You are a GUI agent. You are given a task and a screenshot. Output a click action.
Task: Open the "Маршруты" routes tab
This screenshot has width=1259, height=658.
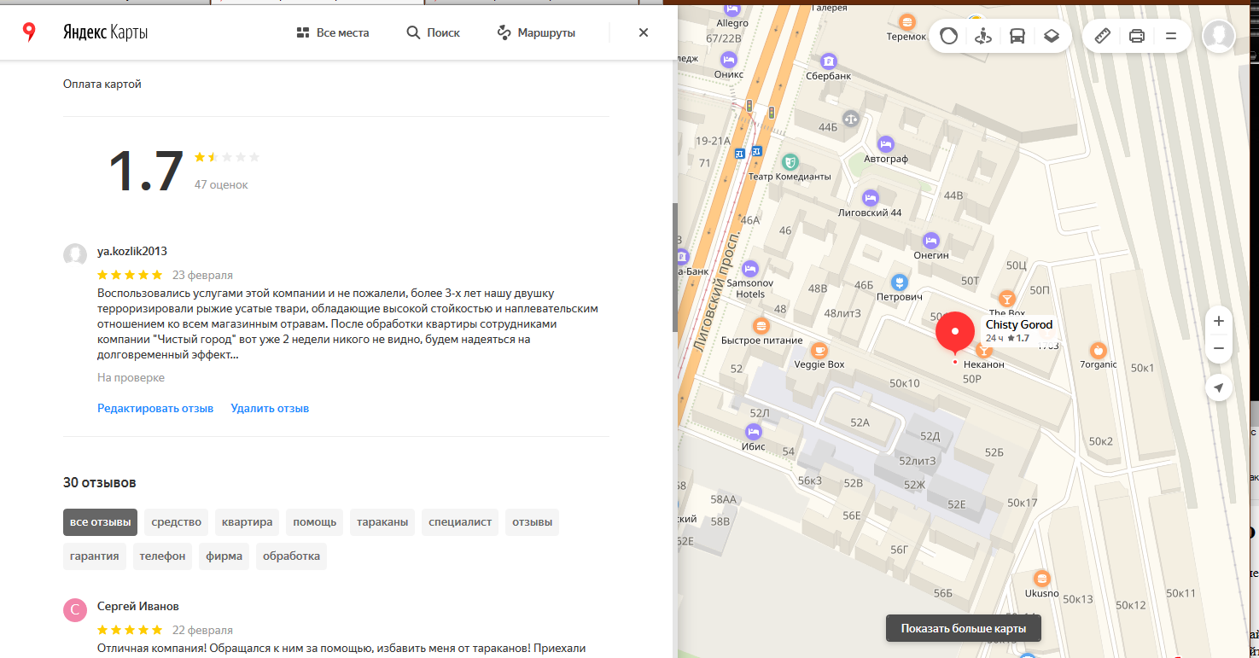(x=536, y=32)
